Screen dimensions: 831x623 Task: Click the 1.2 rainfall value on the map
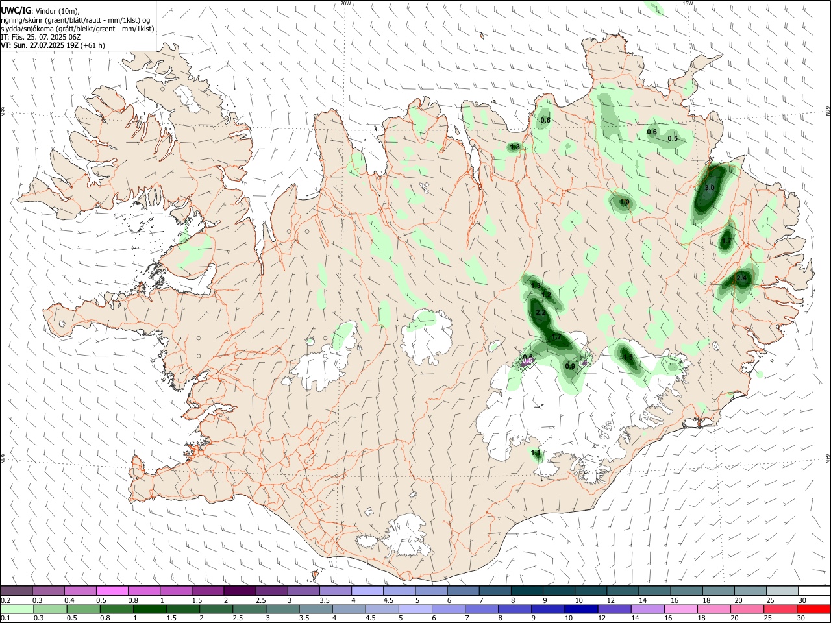point(546,295)
